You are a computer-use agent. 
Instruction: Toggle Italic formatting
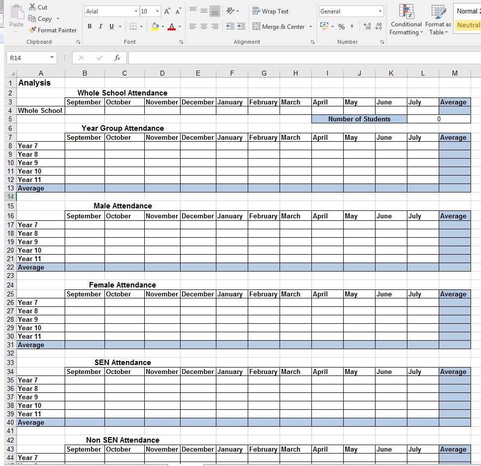pos(100,26)
